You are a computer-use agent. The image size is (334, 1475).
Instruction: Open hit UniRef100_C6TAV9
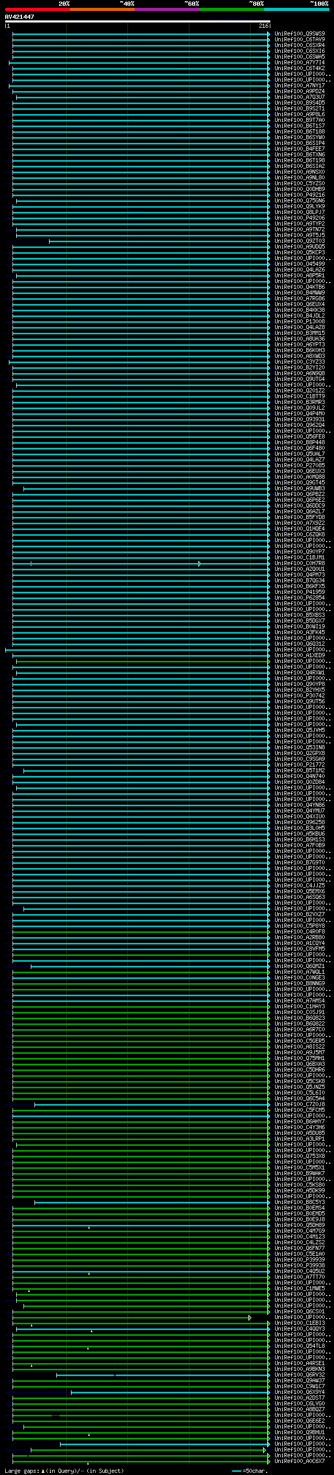click(300, 40)
